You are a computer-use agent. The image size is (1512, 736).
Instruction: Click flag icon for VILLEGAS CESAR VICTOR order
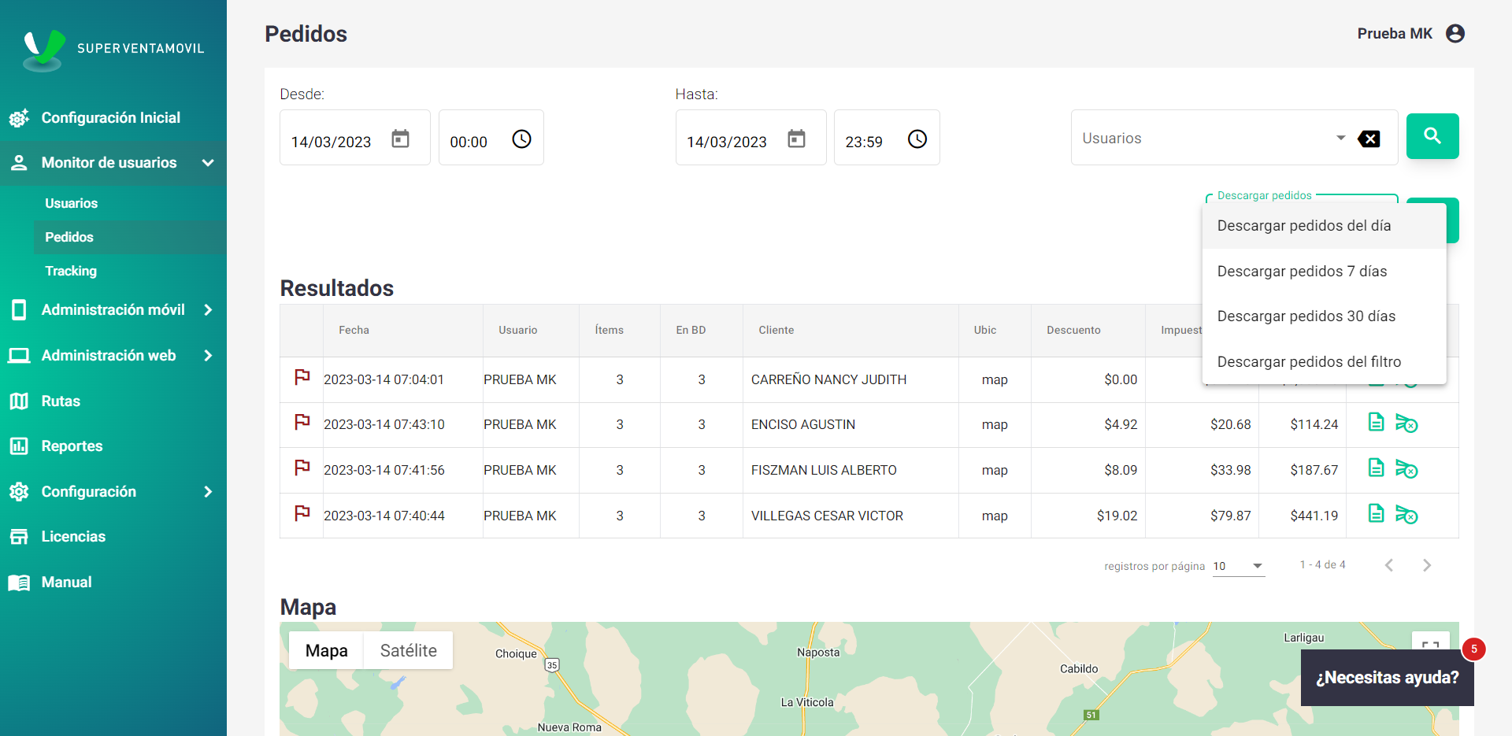[302, 513]
